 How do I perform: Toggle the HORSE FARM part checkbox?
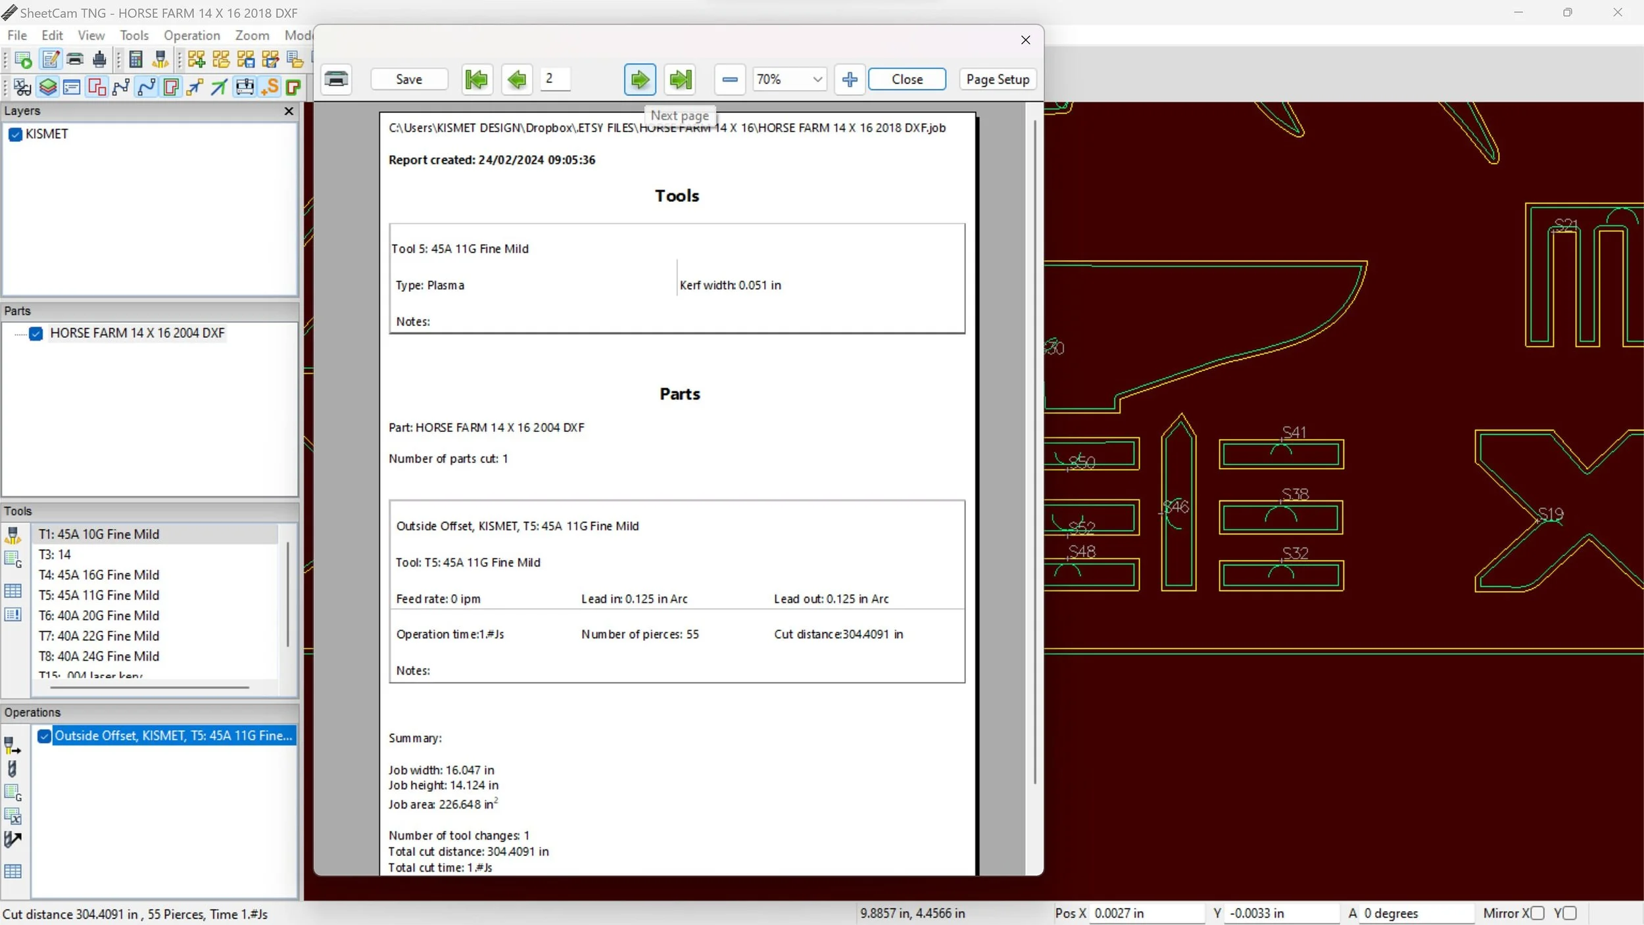coord(36,333)
